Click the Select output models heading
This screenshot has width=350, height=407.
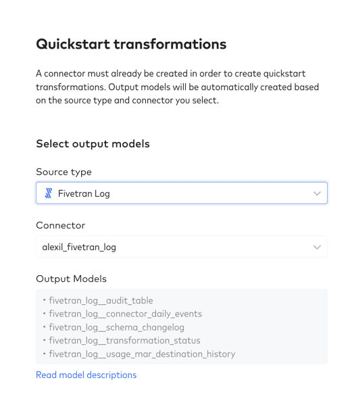click(x=93, y=144)
